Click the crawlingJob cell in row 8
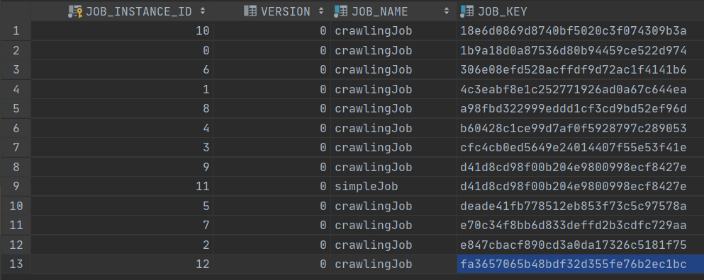 coord(393,167)
